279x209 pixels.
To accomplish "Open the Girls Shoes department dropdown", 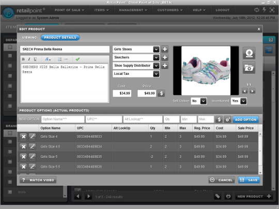I will pos(156,50).
